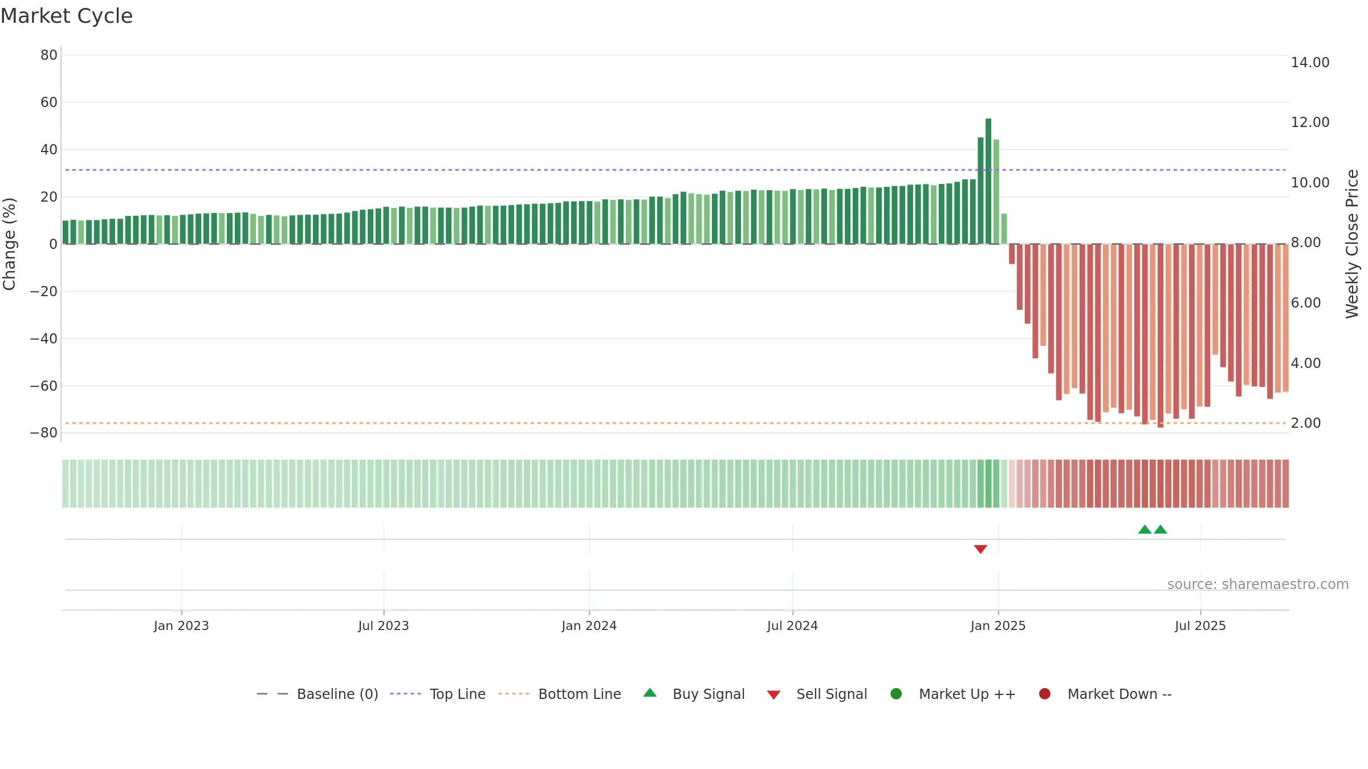Viewport: 1368px width, 769px height.
Task: Click the Jan 2024 axis label
Action: click(589, 625)
